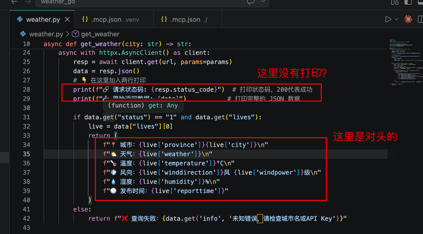Click the pin emoji on line 34

[113, 145]
